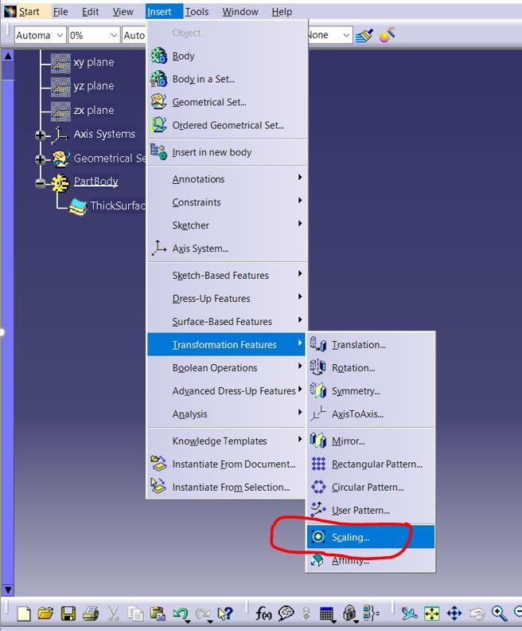The image size is (522, 631).
Task: Click the Fit All In view icon
Action: pos(431,613)
